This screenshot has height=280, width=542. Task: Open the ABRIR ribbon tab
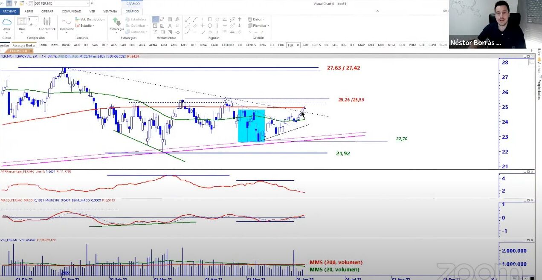[x=29, y=12]
